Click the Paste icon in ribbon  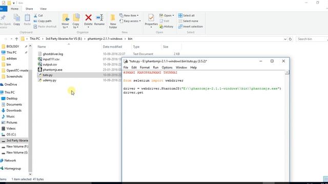27,20
